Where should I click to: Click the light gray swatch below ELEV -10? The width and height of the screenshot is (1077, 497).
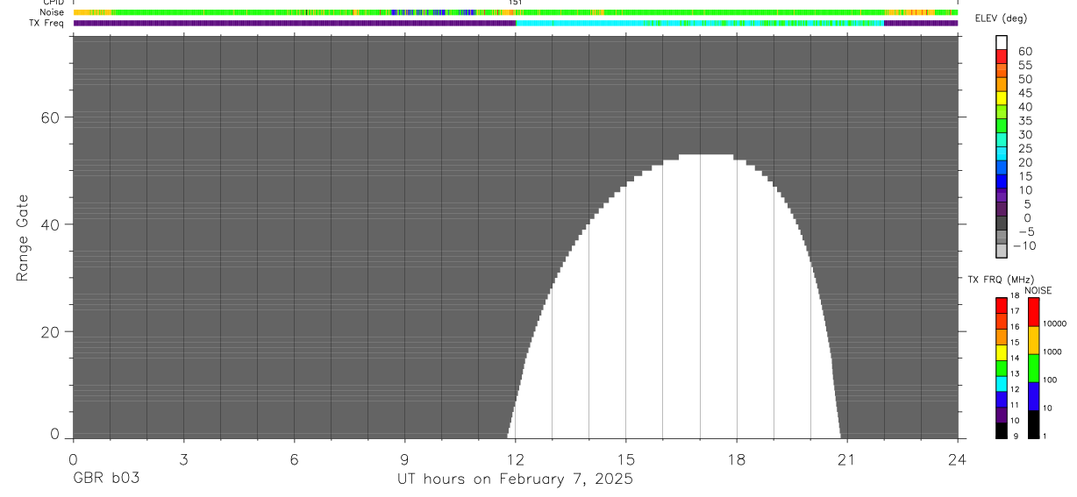[x=1002, y=251]
